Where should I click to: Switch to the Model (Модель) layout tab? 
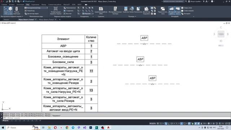5,121
